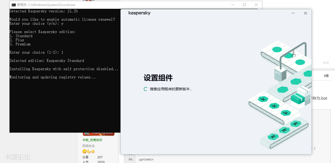Minimize the Kaspersky installer window
This screenshot has height=163, width=335.
pyautogui.click(x=293, y=13)
